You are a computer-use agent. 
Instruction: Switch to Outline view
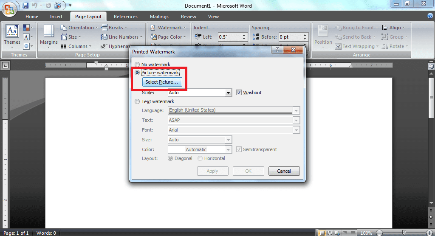(x=345, y=233)
